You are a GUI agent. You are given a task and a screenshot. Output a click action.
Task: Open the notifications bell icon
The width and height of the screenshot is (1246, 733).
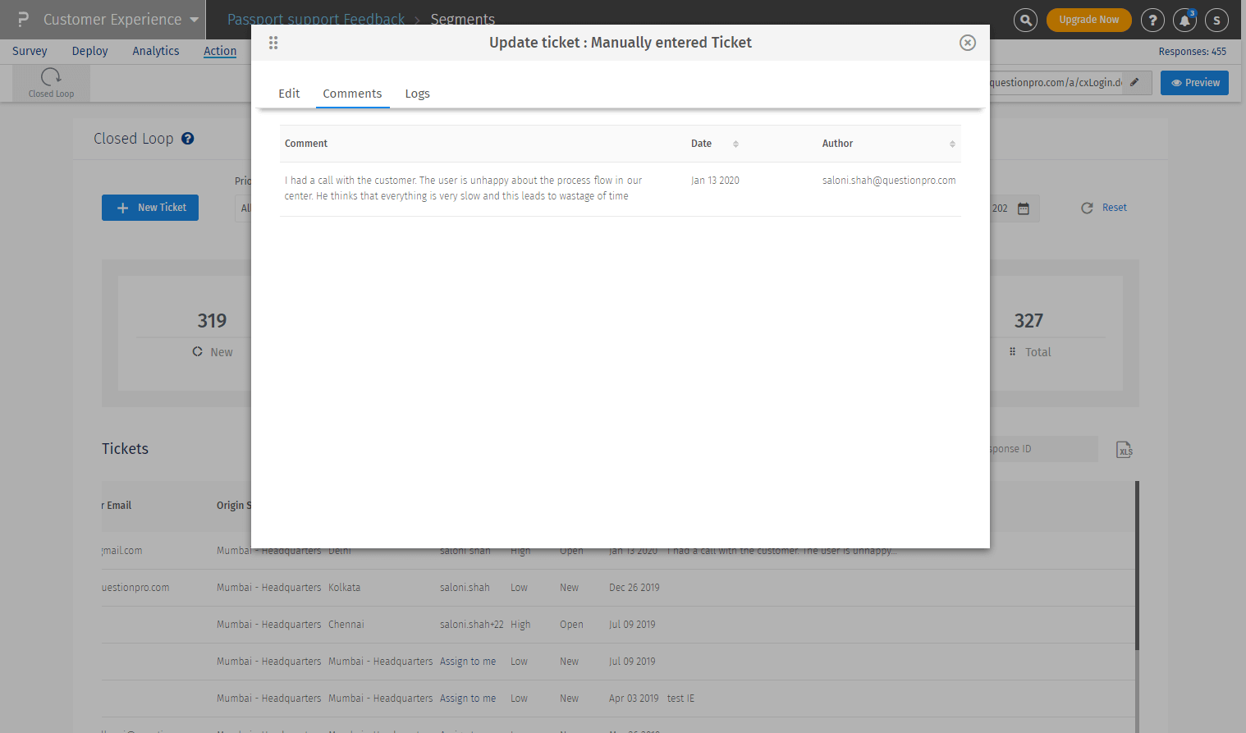point(1184,20)
